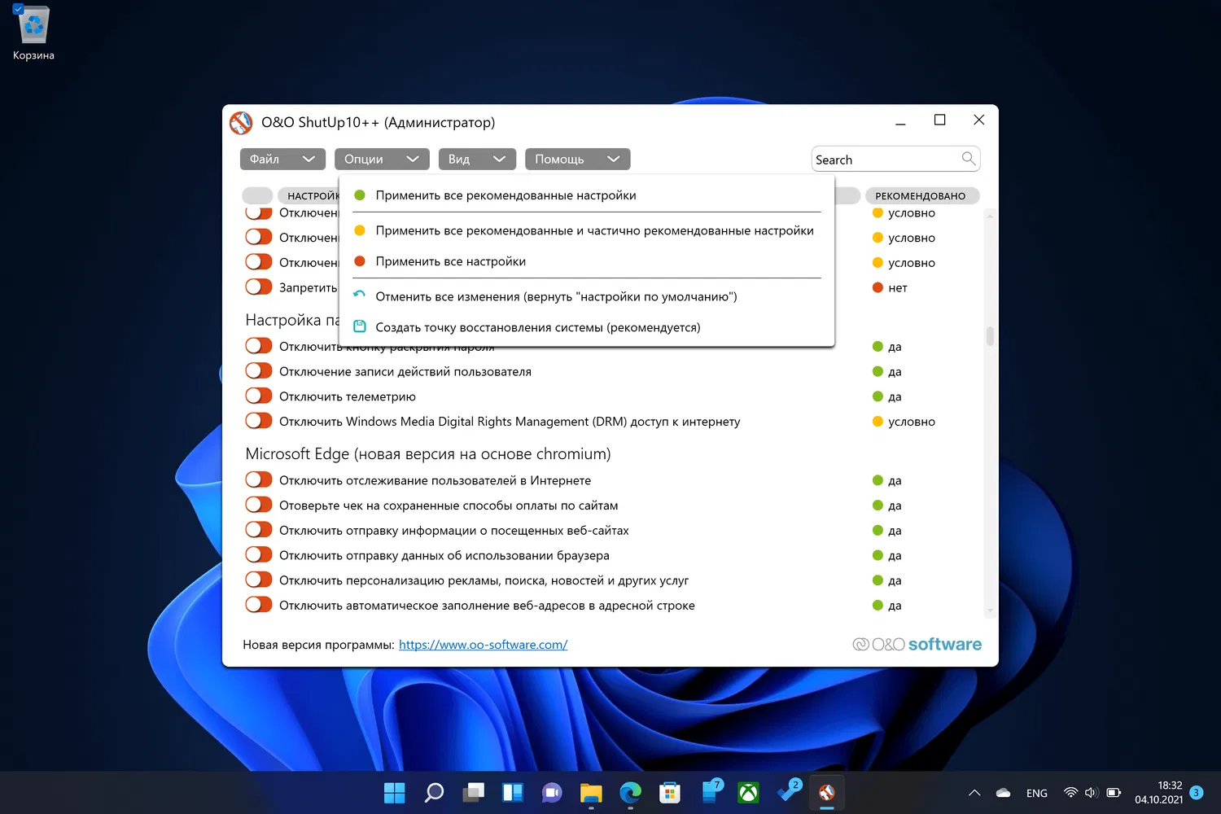Screen dimensions: 1221x814
Task: Click the checkmark taskbar icon with badge 2
Action: [789, 791]
